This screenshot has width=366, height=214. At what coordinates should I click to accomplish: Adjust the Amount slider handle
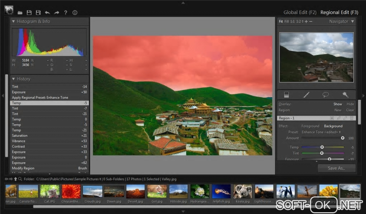342,138
